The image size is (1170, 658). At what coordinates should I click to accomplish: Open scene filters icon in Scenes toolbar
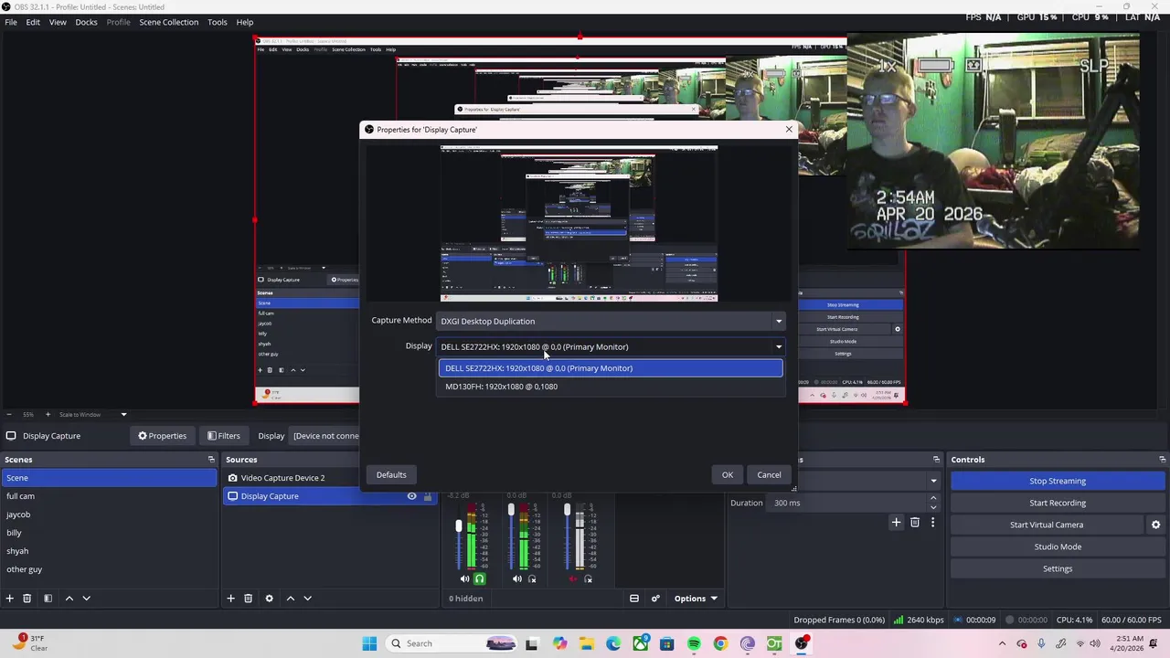point(48,599)
